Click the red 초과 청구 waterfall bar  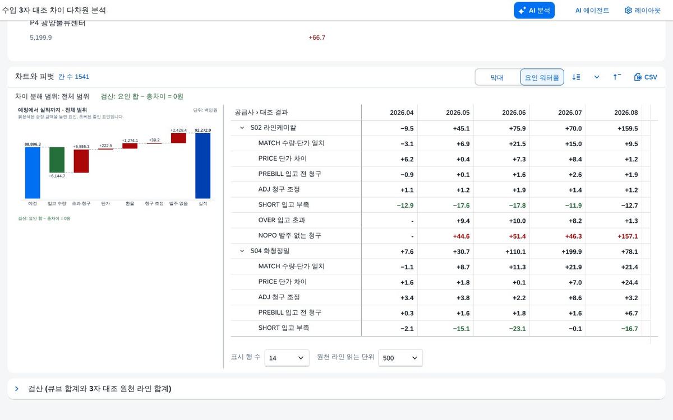(x=81, y=161)
